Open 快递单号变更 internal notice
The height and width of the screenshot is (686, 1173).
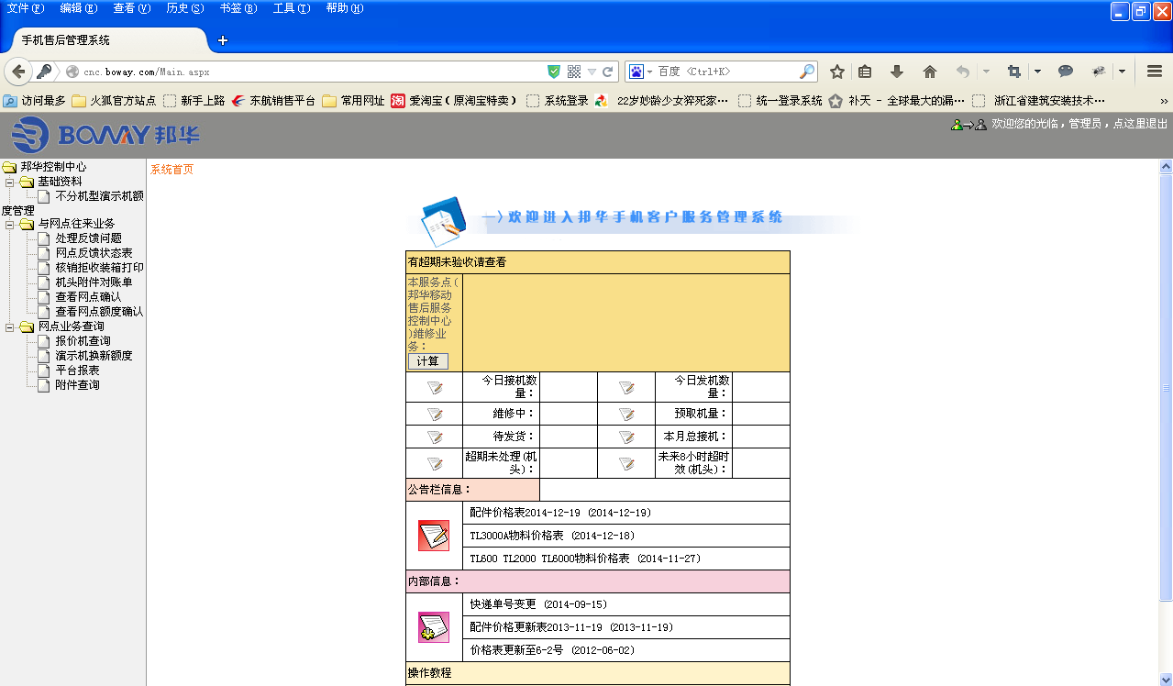[x=538, y=604]
